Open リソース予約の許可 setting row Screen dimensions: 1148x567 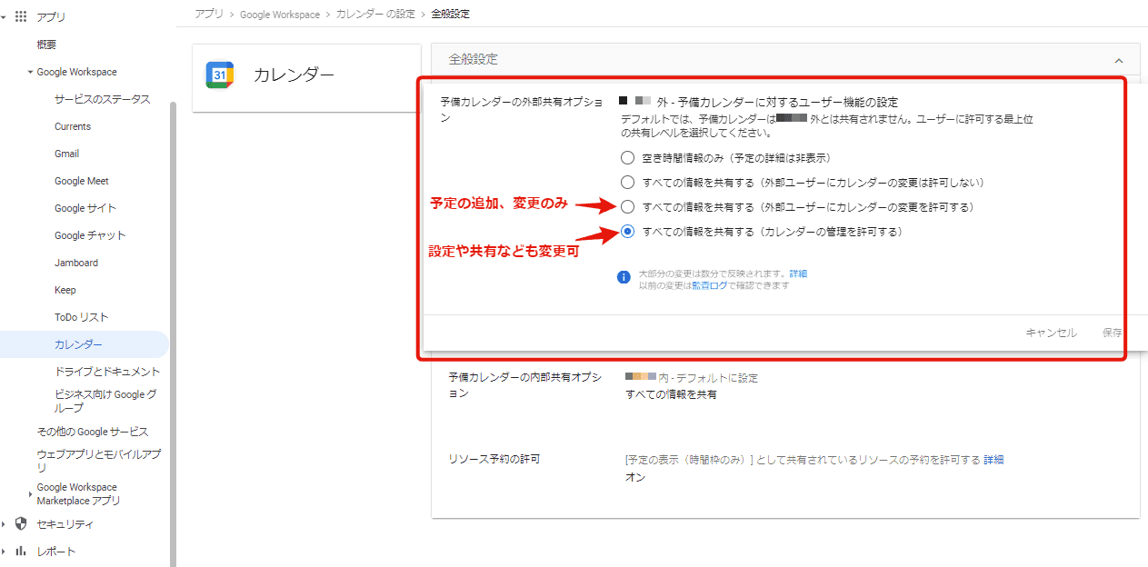click(x=785, y=468)
